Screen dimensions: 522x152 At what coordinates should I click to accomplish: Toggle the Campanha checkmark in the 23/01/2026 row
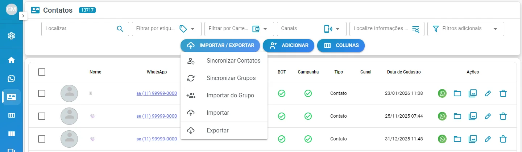[308, 93]
